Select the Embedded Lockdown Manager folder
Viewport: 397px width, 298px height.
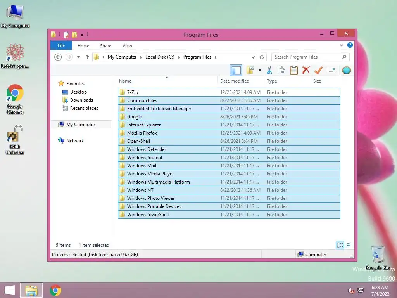point(229,109)
